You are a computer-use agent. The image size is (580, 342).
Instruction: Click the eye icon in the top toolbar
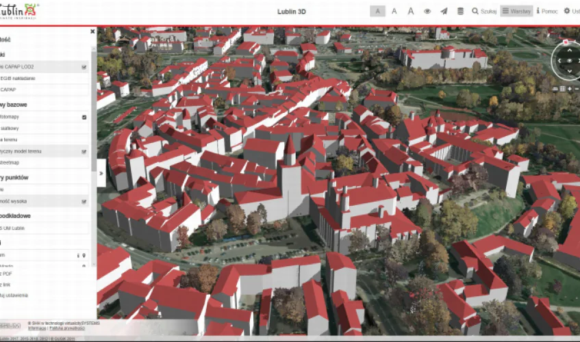pos(427,12)
